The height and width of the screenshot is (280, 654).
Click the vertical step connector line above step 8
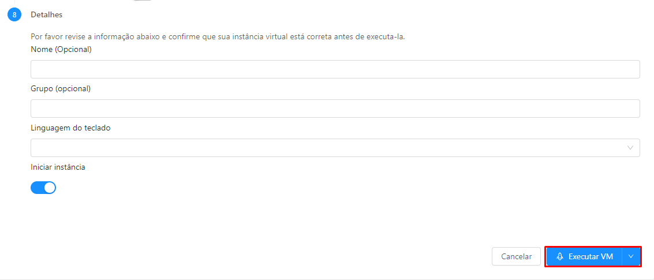click(14, 2)
